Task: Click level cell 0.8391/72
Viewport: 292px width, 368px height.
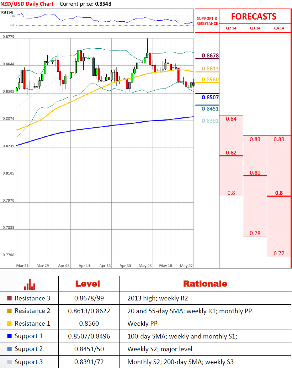Action: 89,362
